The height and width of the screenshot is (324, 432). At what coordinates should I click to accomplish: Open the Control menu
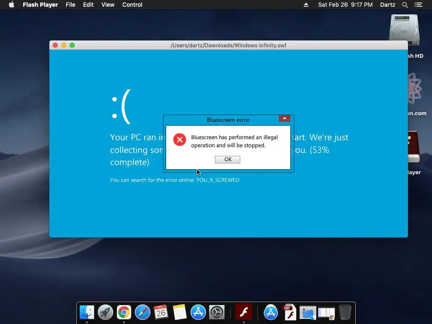[132, 5]
